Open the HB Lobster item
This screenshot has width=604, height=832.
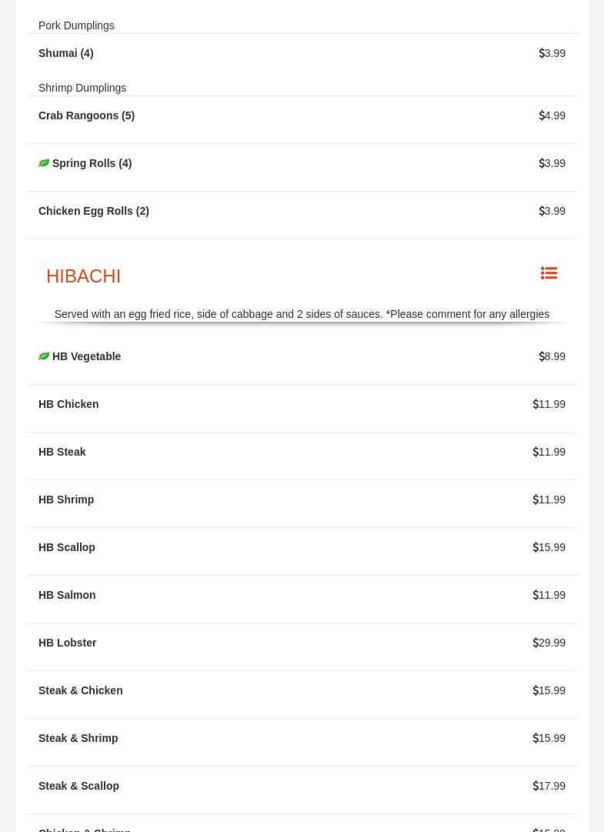pos(68,643)
